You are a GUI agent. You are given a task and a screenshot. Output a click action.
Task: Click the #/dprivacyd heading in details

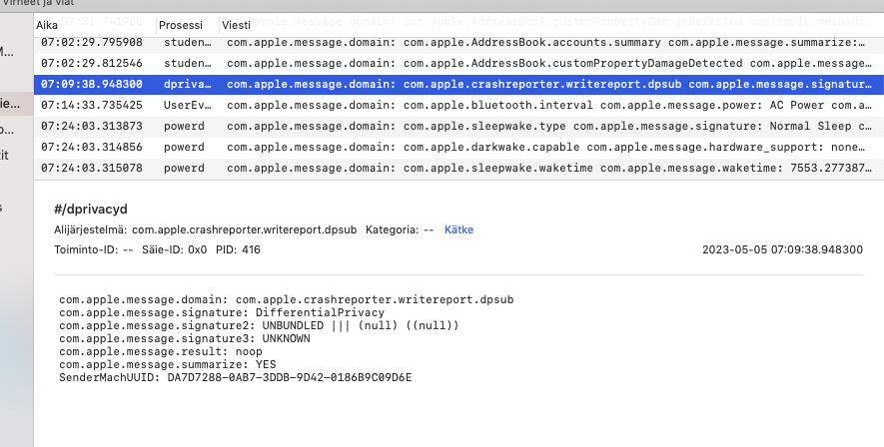point(91,209)
